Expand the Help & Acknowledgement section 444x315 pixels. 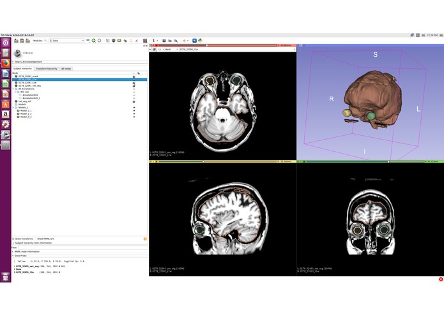[80, 62]
